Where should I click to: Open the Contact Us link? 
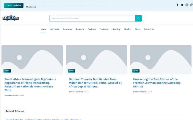pyautogui.click(x=149, y=29)
